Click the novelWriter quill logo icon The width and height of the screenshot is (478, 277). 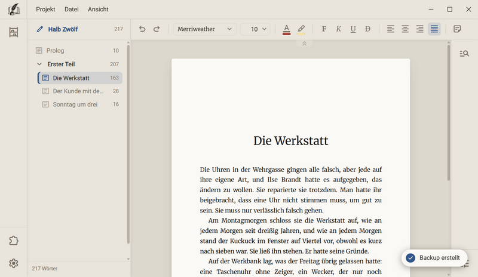[x=13, y=10]
